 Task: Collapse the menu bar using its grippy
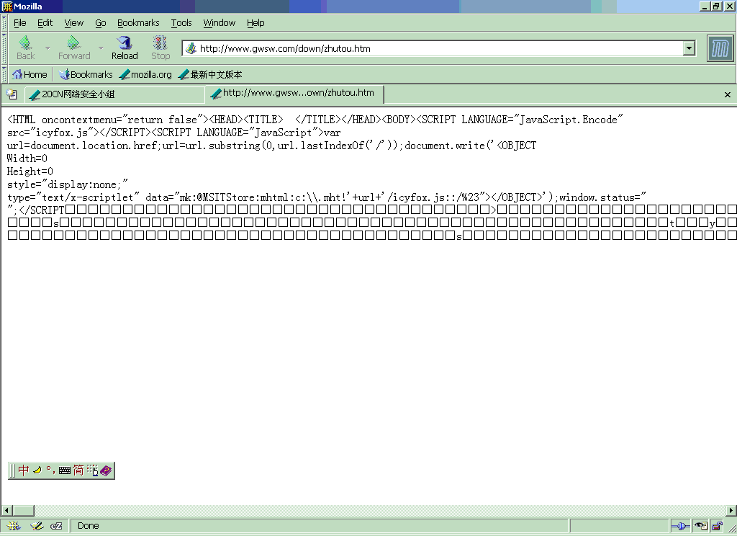tap(4, 22)
